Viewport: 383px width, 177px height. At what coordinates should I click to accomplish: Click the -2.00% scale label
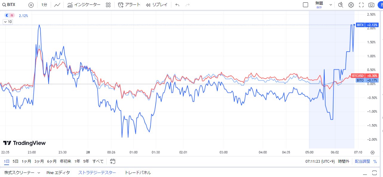click(371, 139)
